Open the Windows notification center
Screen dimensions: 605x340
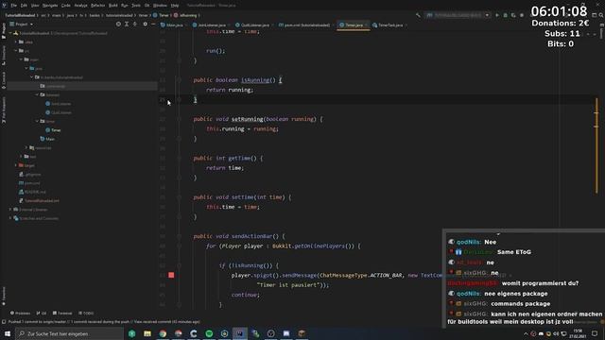[x=595, y=333]
